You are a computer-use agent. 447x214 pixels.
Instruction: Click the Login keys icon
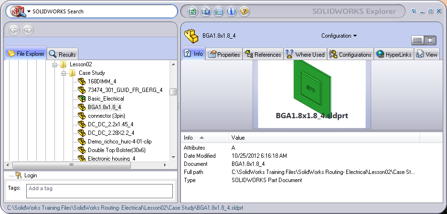coord(19,175)
